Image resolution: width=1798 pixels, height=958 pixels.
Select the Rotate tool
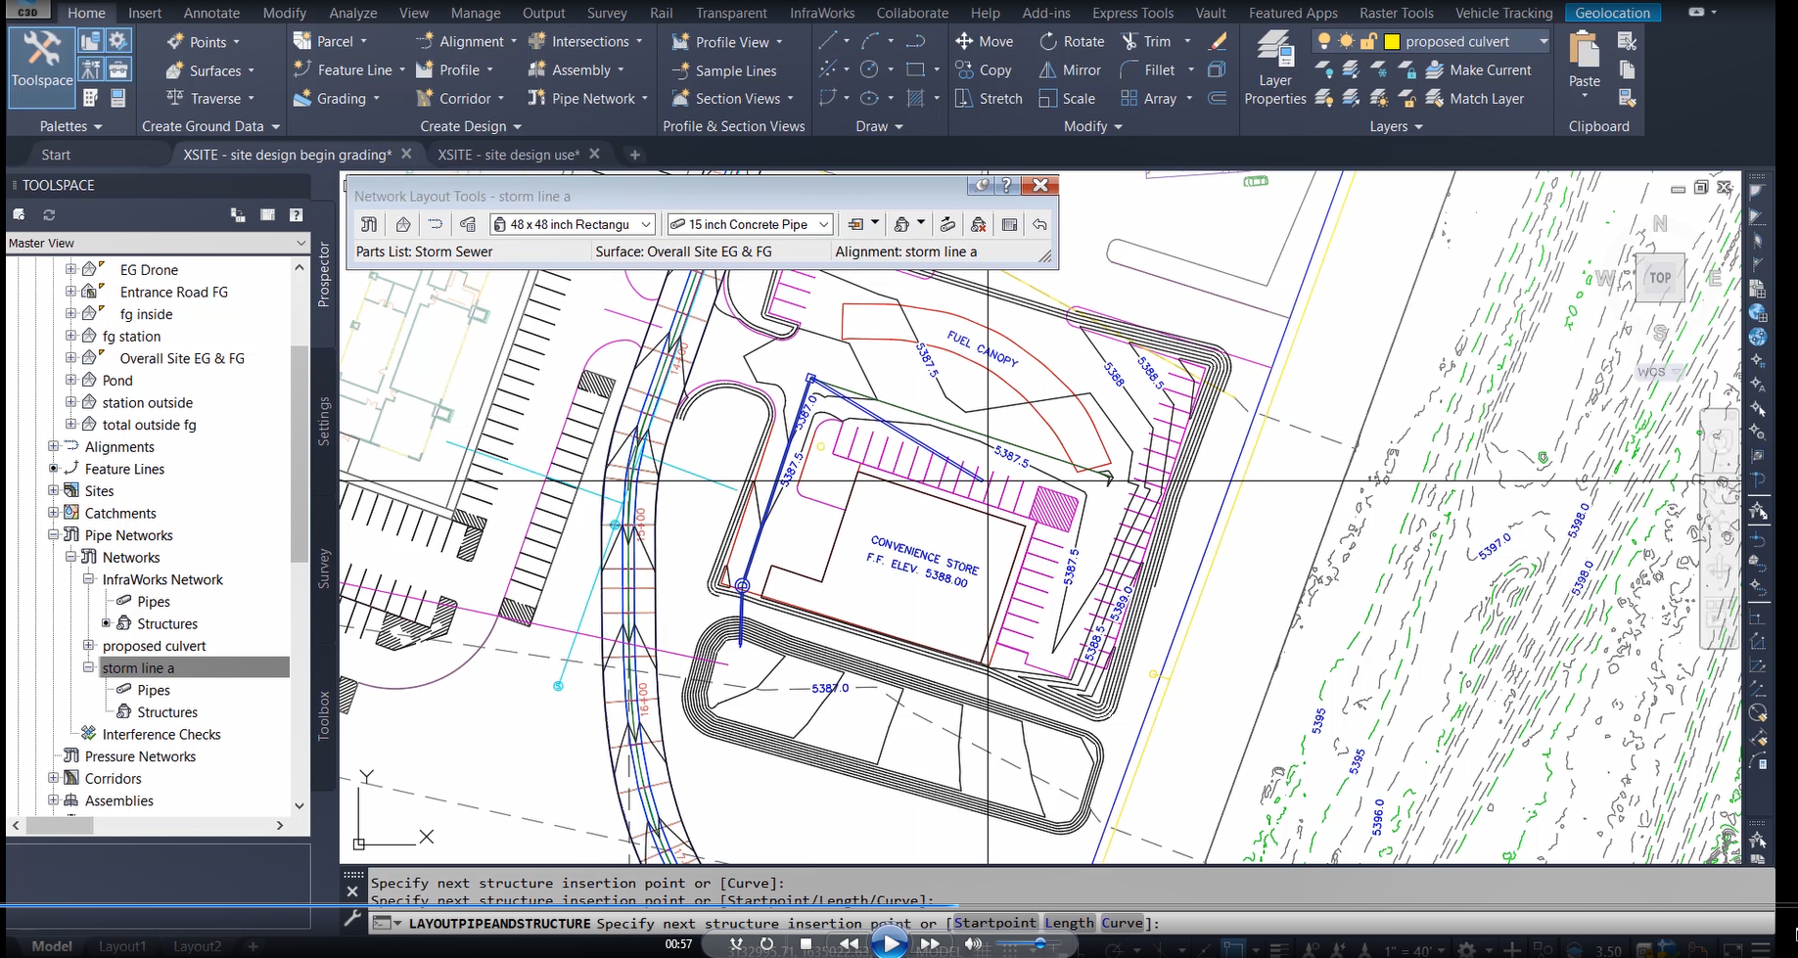(x=1072, y=41)
